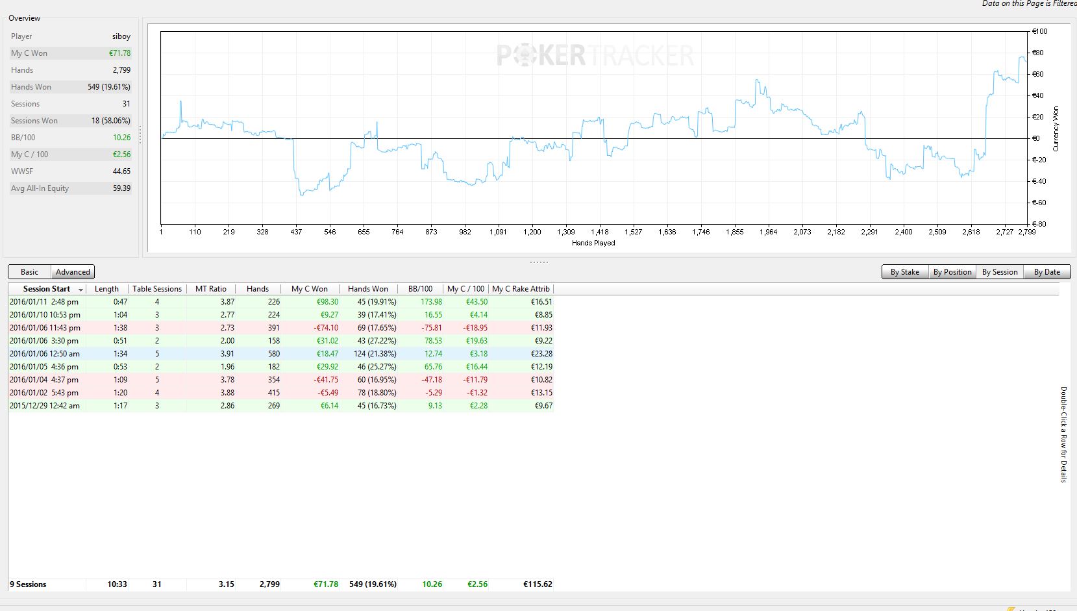
Task: Sort by My C / 100 column header
Action: click(465, 289)
